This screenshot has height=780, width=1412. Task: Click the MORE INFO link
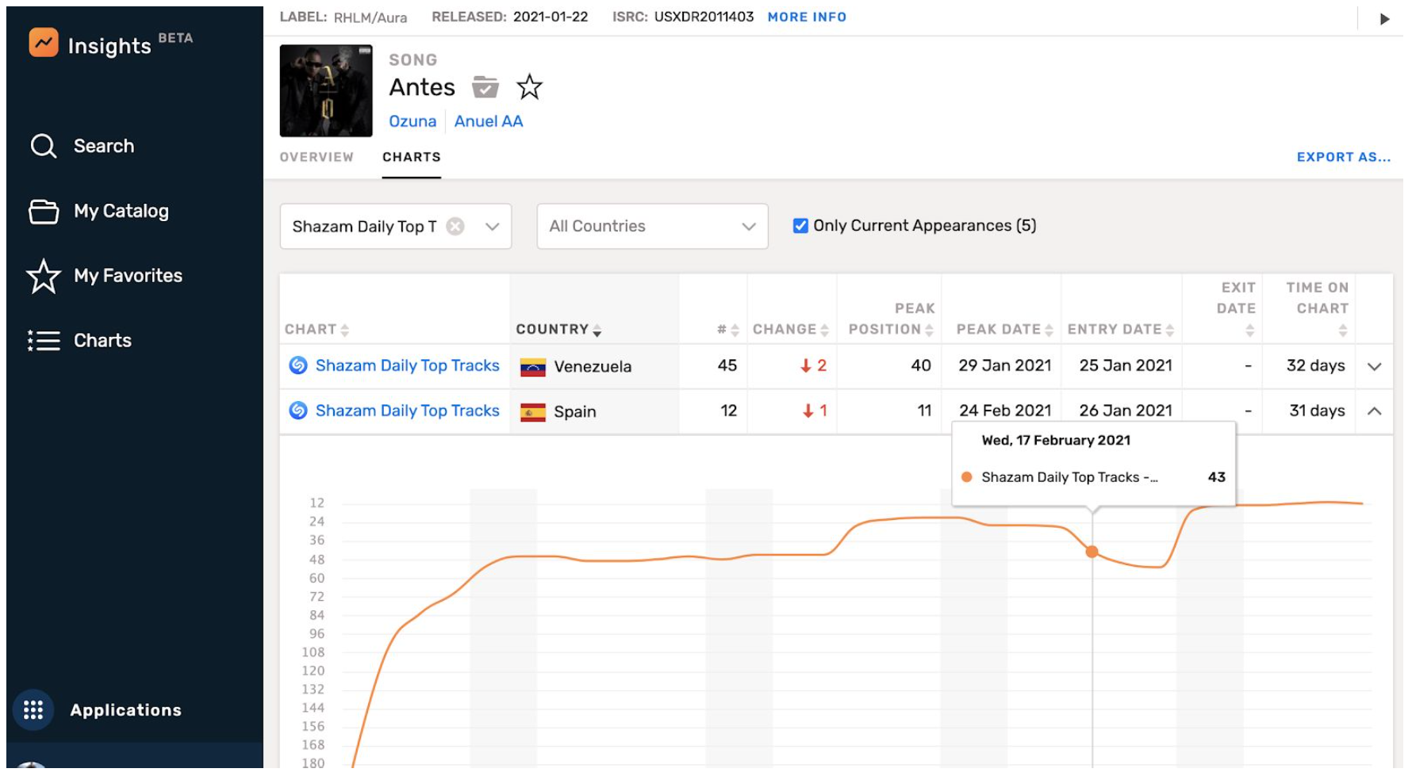[806, 17]
